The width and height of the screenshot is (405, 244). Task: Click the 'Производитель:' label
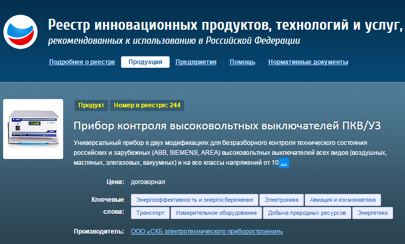(99, 231)
